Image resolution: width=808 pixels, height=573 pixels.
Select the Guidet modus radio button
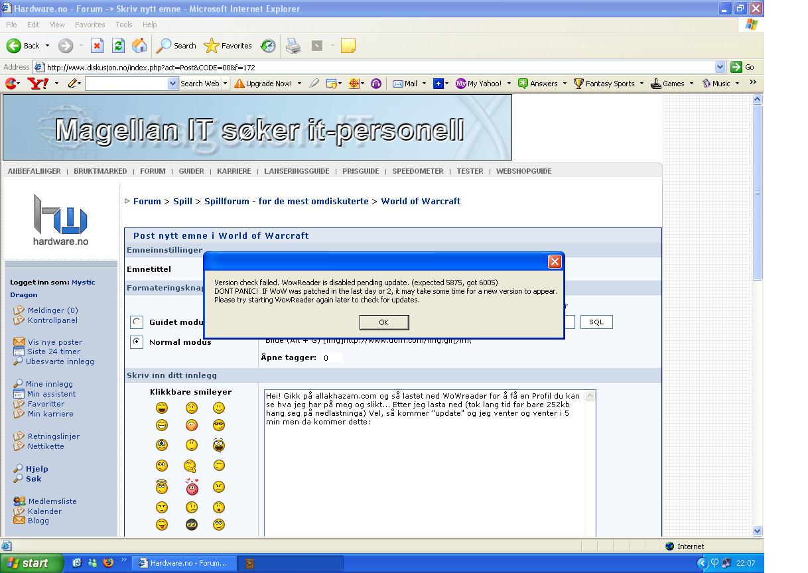click(x=137, y=322)
